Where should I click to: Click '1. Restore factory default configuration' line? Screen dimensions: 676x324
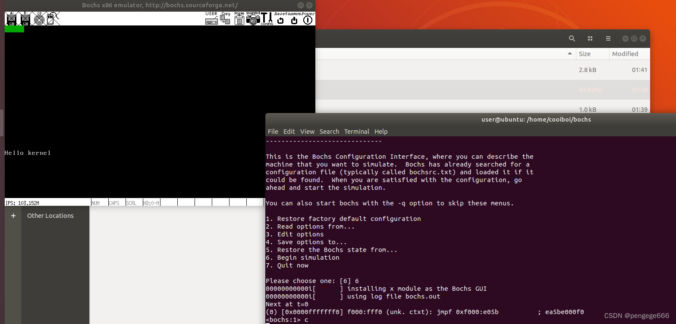coord(343,219)
